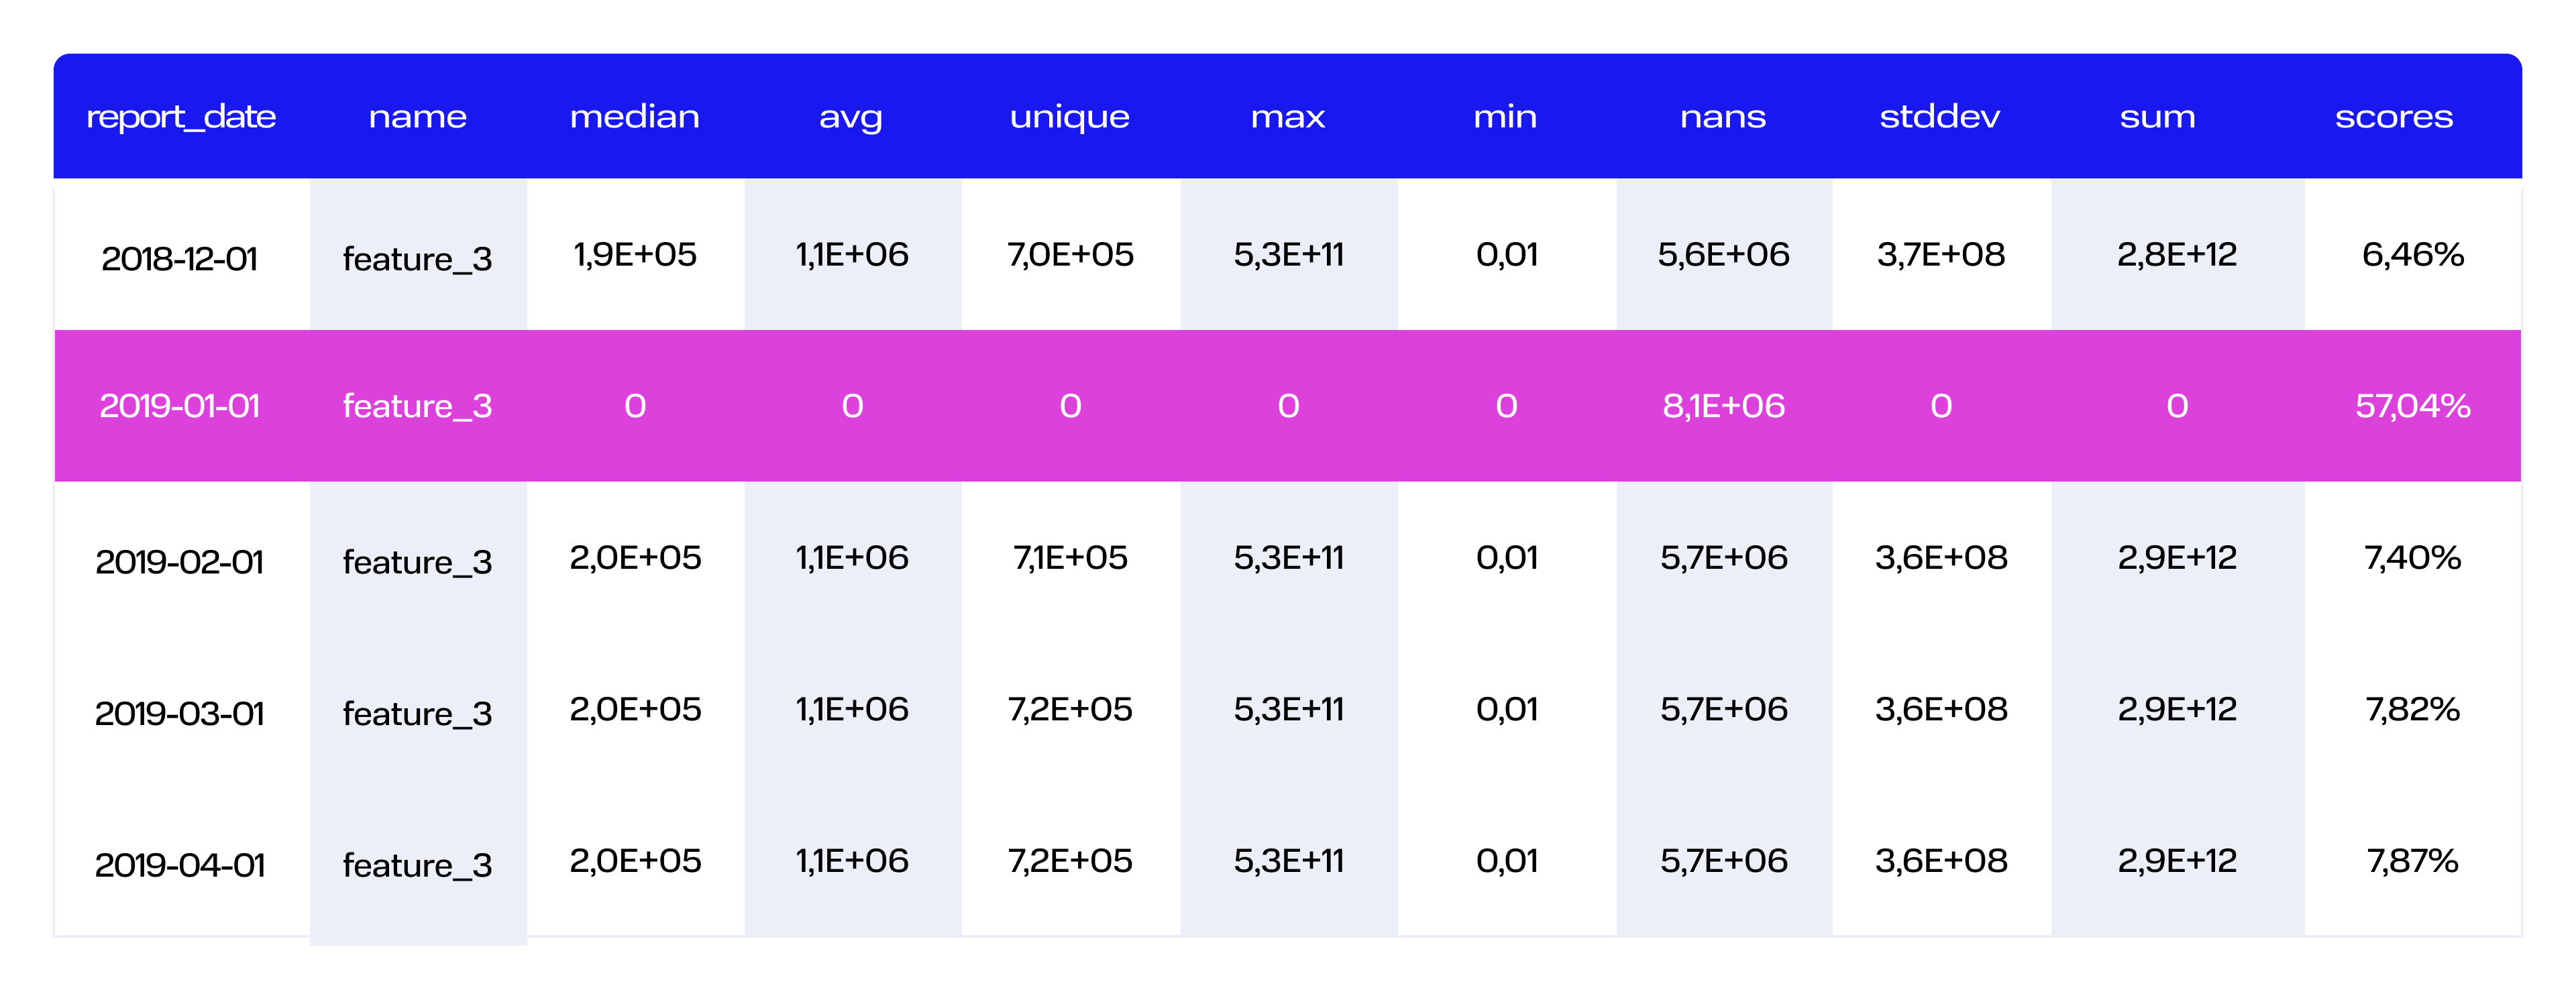Image resolution: width=2576 pixels, height=990 pixels.
Task: Click the 2018-12-01 date cell
Action: tap(180, 259)
